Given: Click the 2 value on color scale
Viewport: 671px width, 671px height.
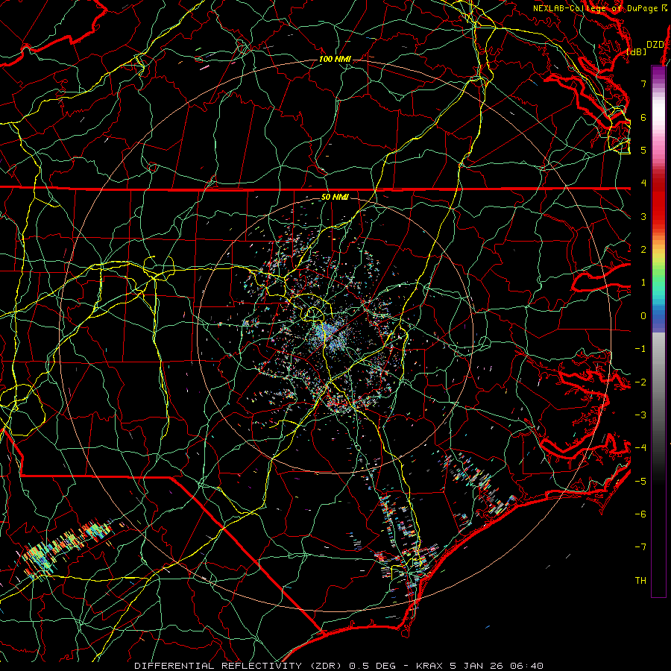Looking at the screenshot, I should click(643, 250).
